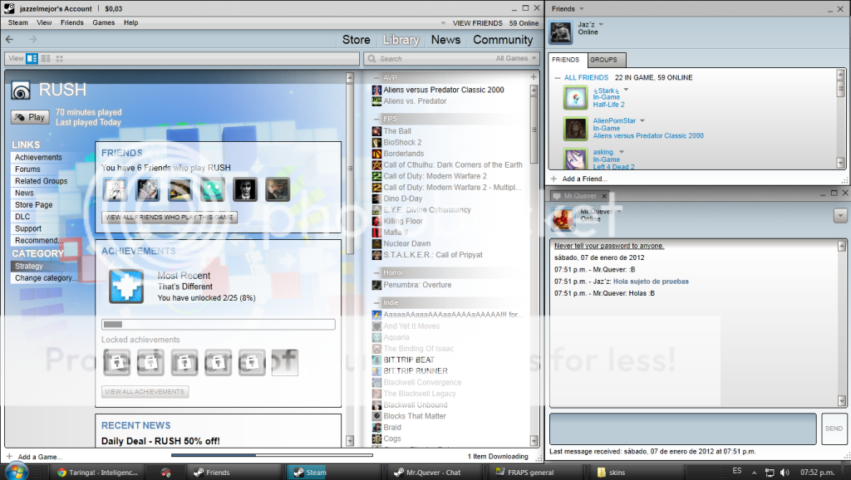
Task: Open the News tab
Action: (x=445, y=40)
